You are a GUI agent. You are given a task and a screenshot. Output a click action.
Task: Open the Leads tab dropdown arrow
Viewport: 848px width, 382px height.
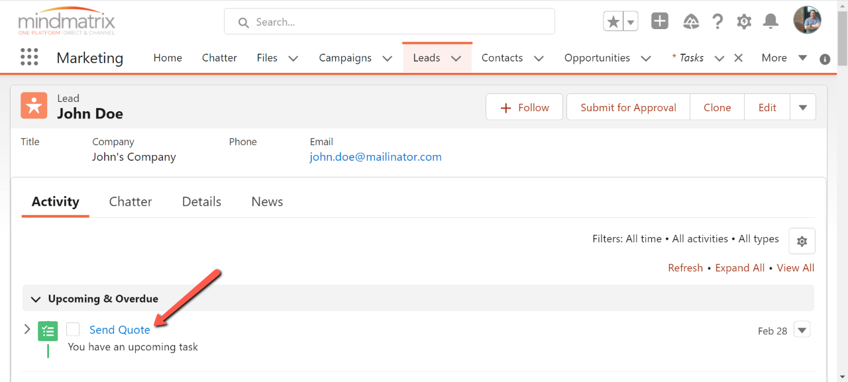(x=456, y=58)
